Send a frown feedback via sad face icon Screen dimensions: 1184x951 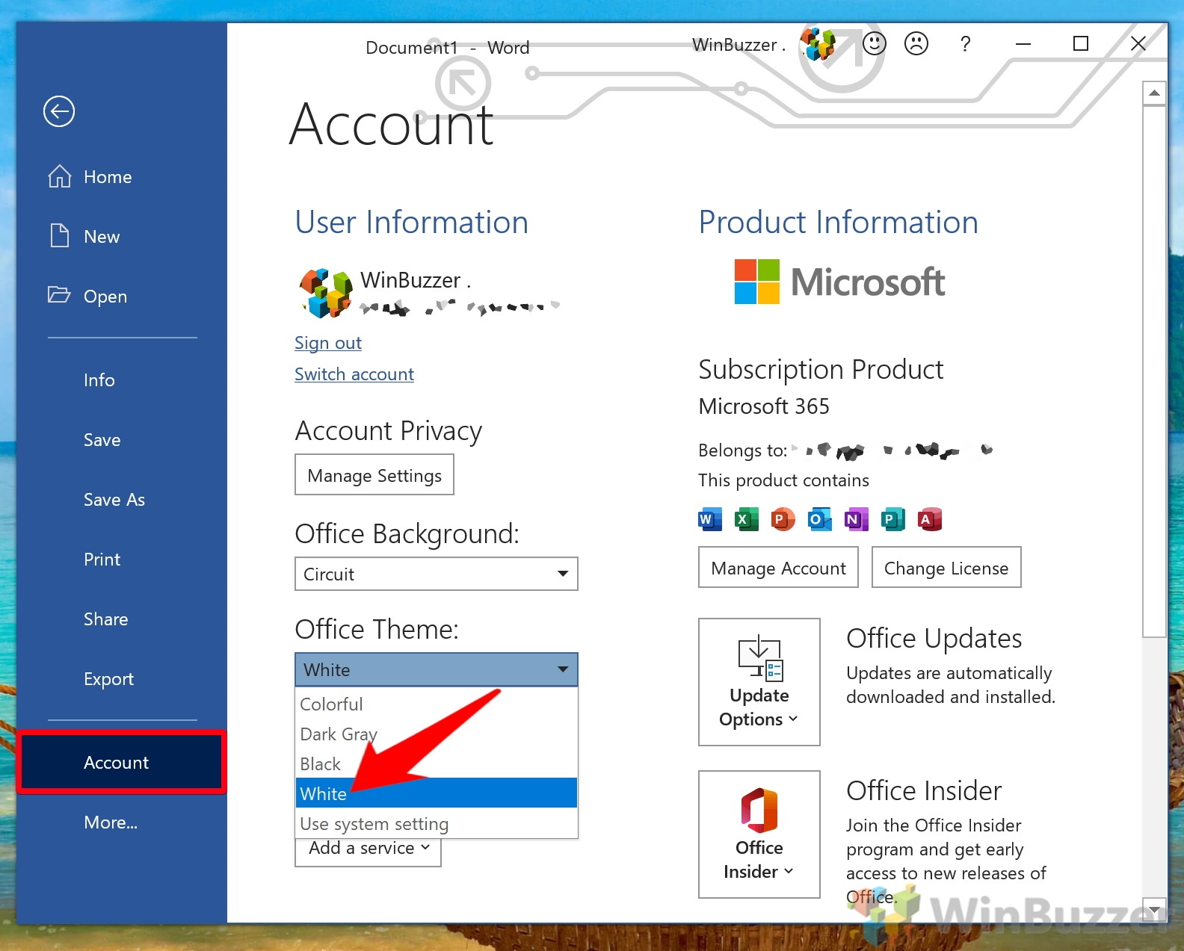[916, 44]
